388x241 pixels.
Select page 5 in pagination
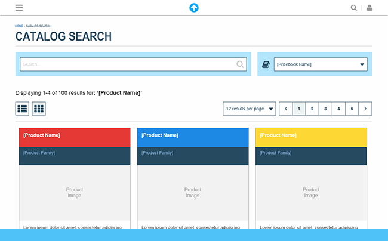tap(352, 109)
